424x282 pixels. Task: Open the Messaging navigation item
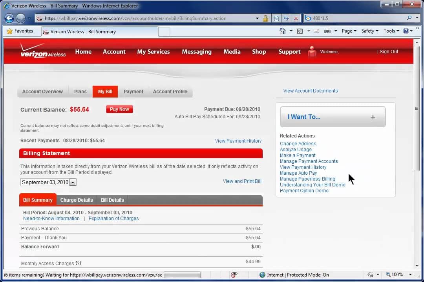[x=197, y=52]
